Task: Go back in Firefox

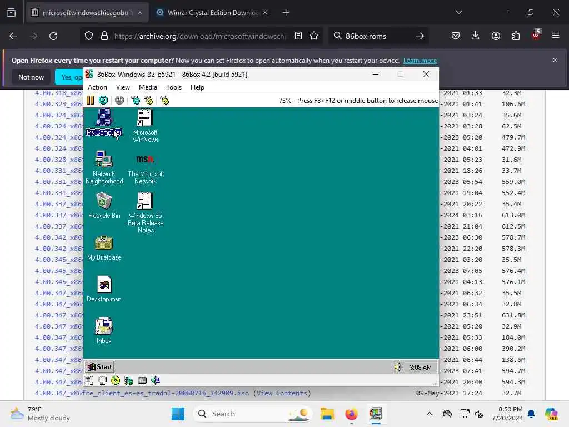Action: [13, 36]
